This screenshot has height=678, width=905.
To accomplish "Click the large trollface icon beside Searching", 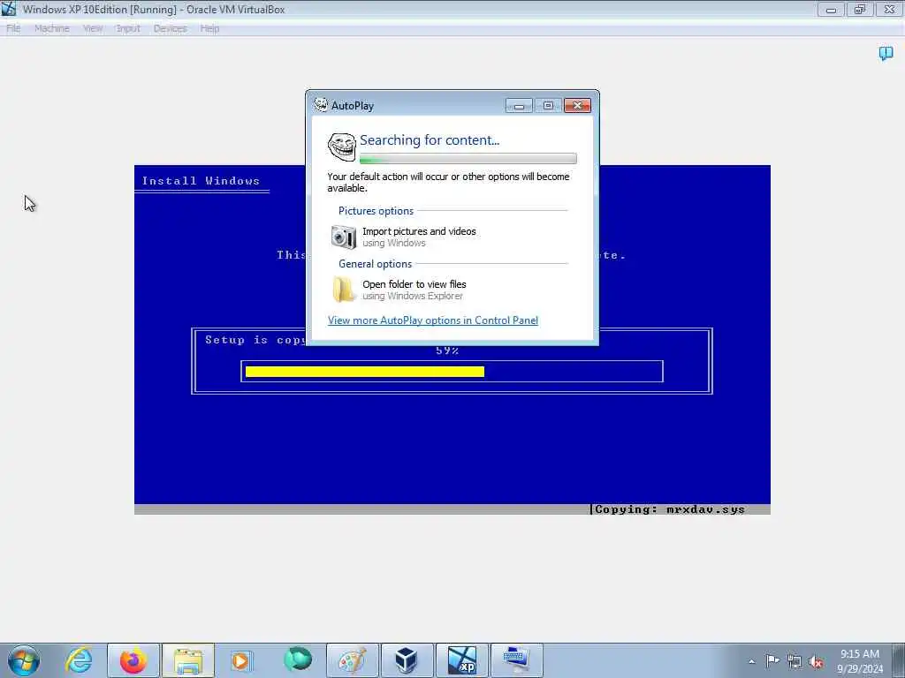I will (342, 147).
